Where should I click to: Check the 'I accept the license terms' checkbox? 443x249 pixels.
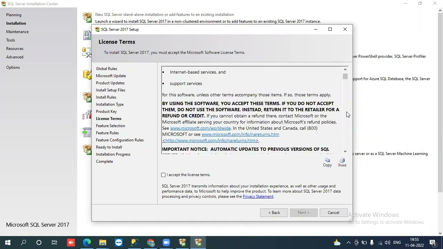coord(163,175)
